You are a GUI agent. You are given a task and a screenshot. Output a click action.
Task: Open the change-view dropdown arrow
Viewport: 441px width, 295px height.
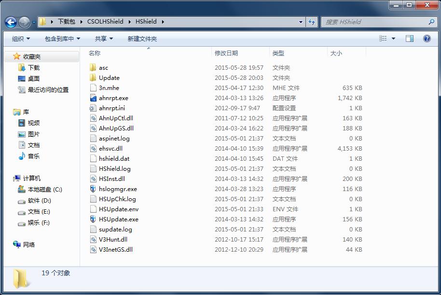(393, 38)
